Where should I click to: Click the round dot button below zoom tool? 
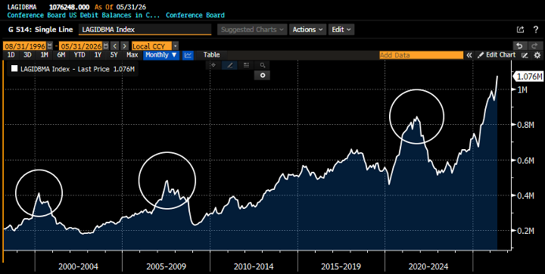263,75
